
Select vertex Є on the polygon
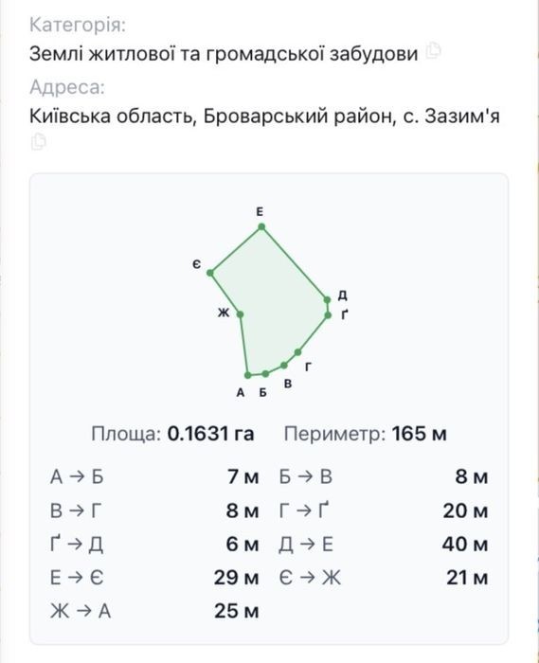pyautogui.click(x=210, y=273)
